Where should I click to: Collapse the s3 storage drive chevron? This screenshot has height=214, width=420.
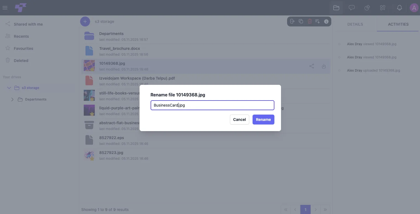pyautogui.click(x=9, y=88)
